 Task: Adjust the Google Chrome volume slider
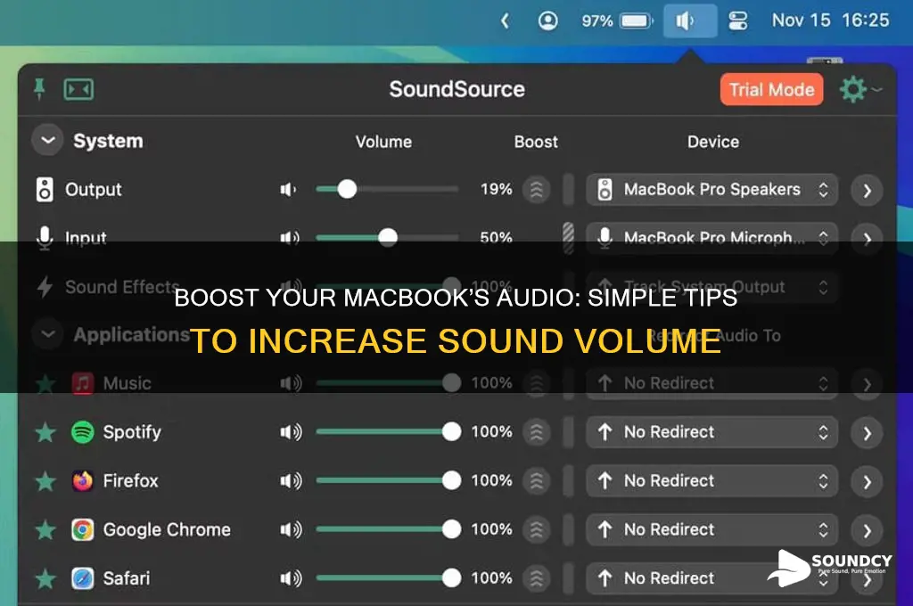pyautogui.click(x=387, y=529)
